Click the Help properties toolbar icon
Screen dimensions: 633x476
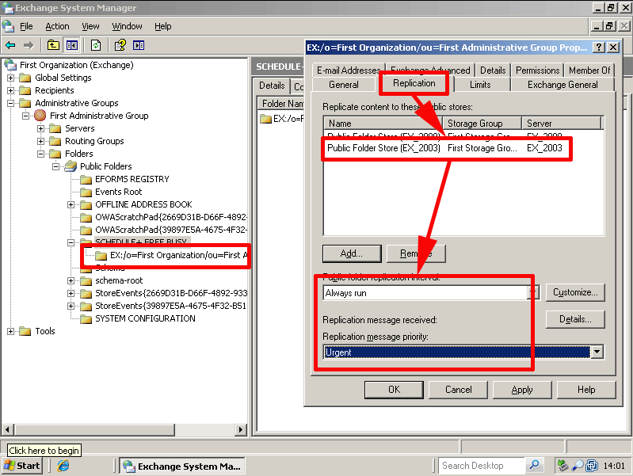[120, 45]
